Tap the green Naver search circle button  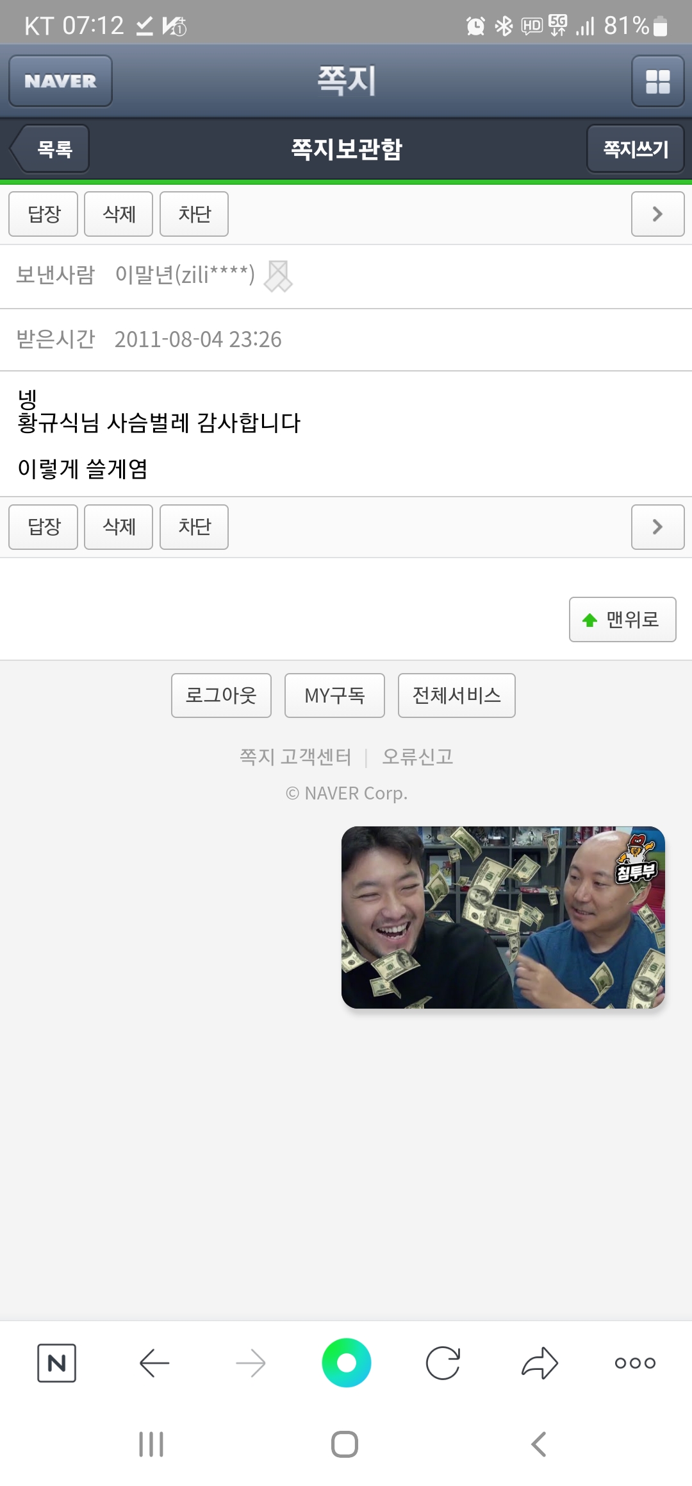(346, 1363)
